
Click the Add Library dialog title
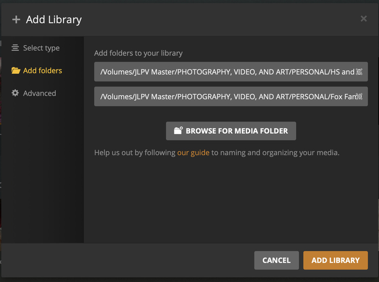(54, 19)
